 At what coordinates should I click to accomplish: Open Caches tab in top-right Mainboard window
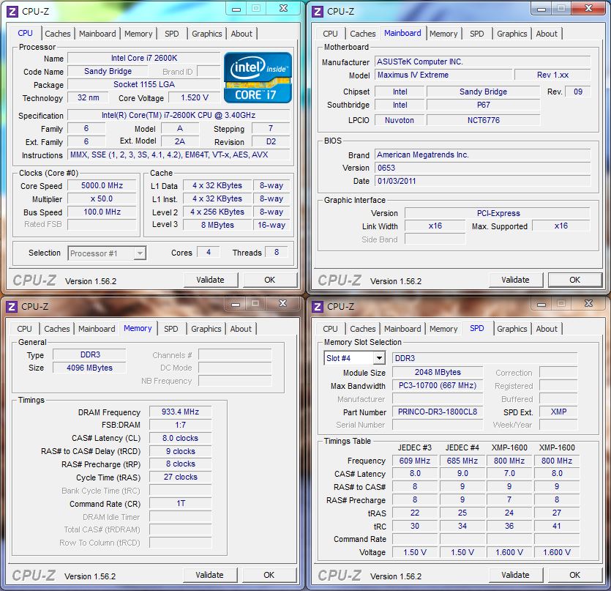[363, 34]
